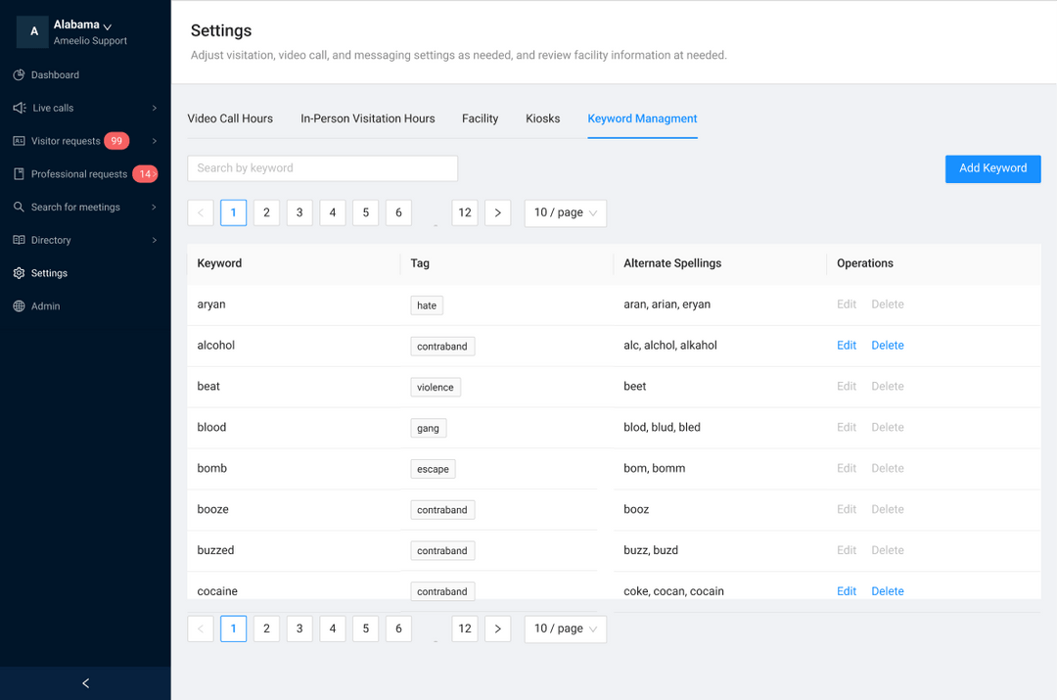1057x700 pixels.
Task: Collapse the sidebar with bottom arrow
Action: 85,683
